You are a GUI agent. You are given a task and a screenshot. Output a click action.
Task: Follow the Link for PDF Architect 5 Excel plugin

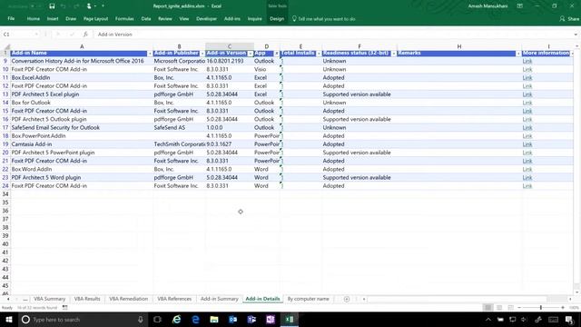527,94
